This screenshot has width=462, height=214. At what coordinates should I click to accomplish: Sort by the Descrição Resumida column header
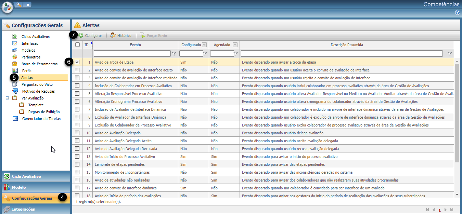tap(347, 45)
